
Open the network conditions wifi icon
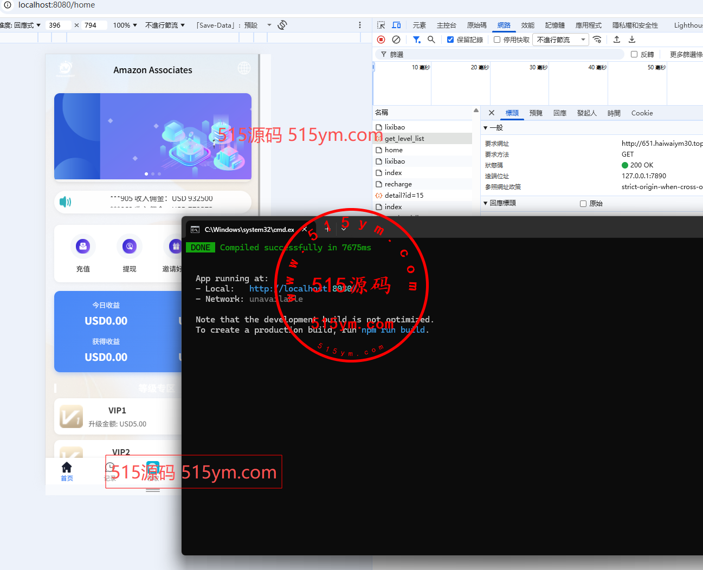tap(597, 40)
